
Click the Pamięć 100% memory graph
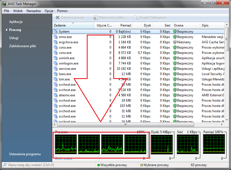214,144
